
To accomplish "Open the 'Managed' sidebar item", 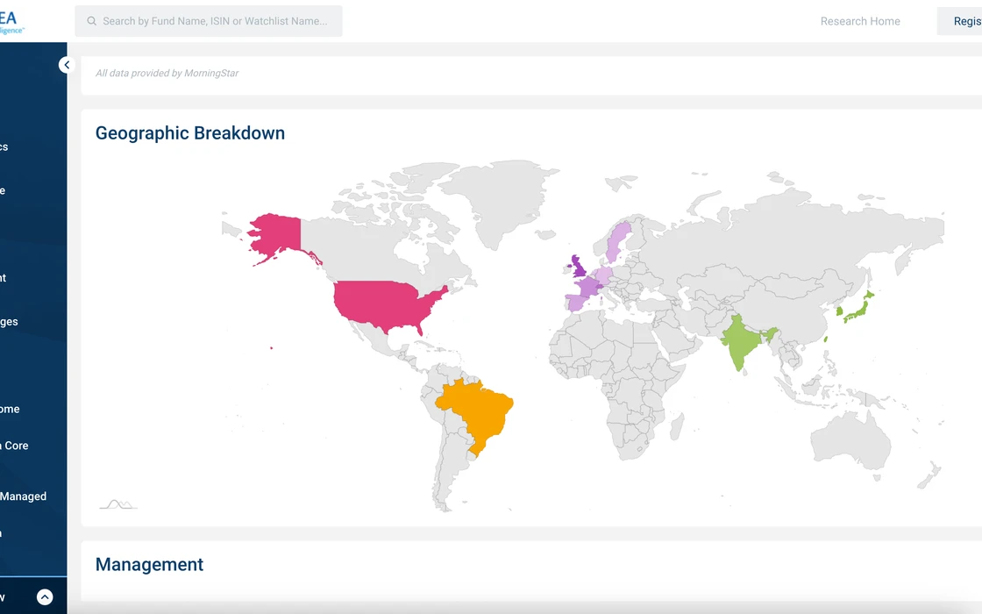I will (x=23, y=496).
